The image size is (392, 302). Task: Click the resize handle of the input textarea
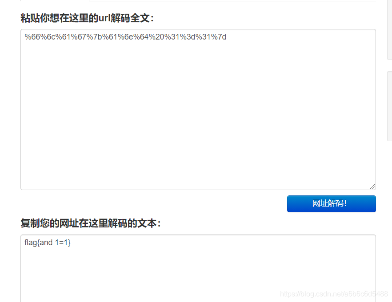click(372, 187)
